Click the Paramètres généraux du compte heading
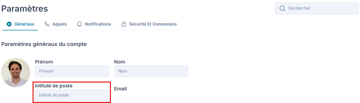360x103 pixels. (44, 44)
